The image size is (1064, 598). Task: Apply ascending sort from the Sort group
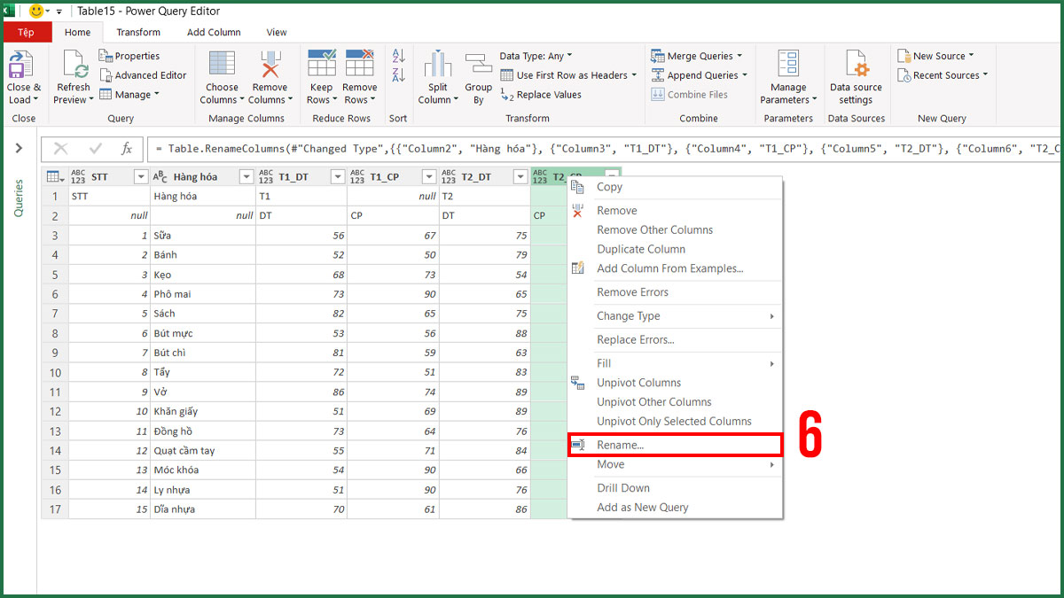[x=397, y=55]
